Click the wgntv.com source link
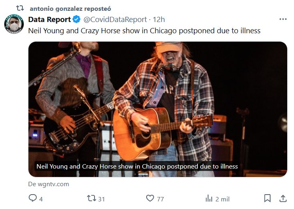This screenshot has width=294, height=209. tap(48, 184)
